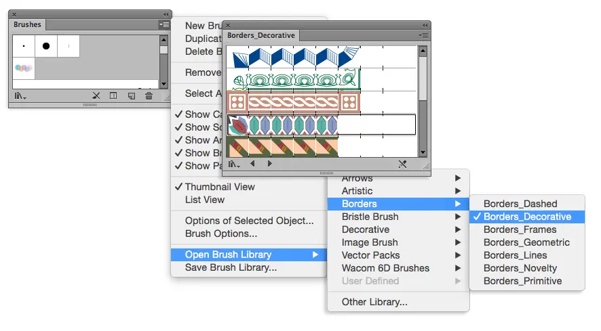Select the checked Borders_Decorative library entry
The width and height of the screenshot is (601, 331).
point(526,217)
